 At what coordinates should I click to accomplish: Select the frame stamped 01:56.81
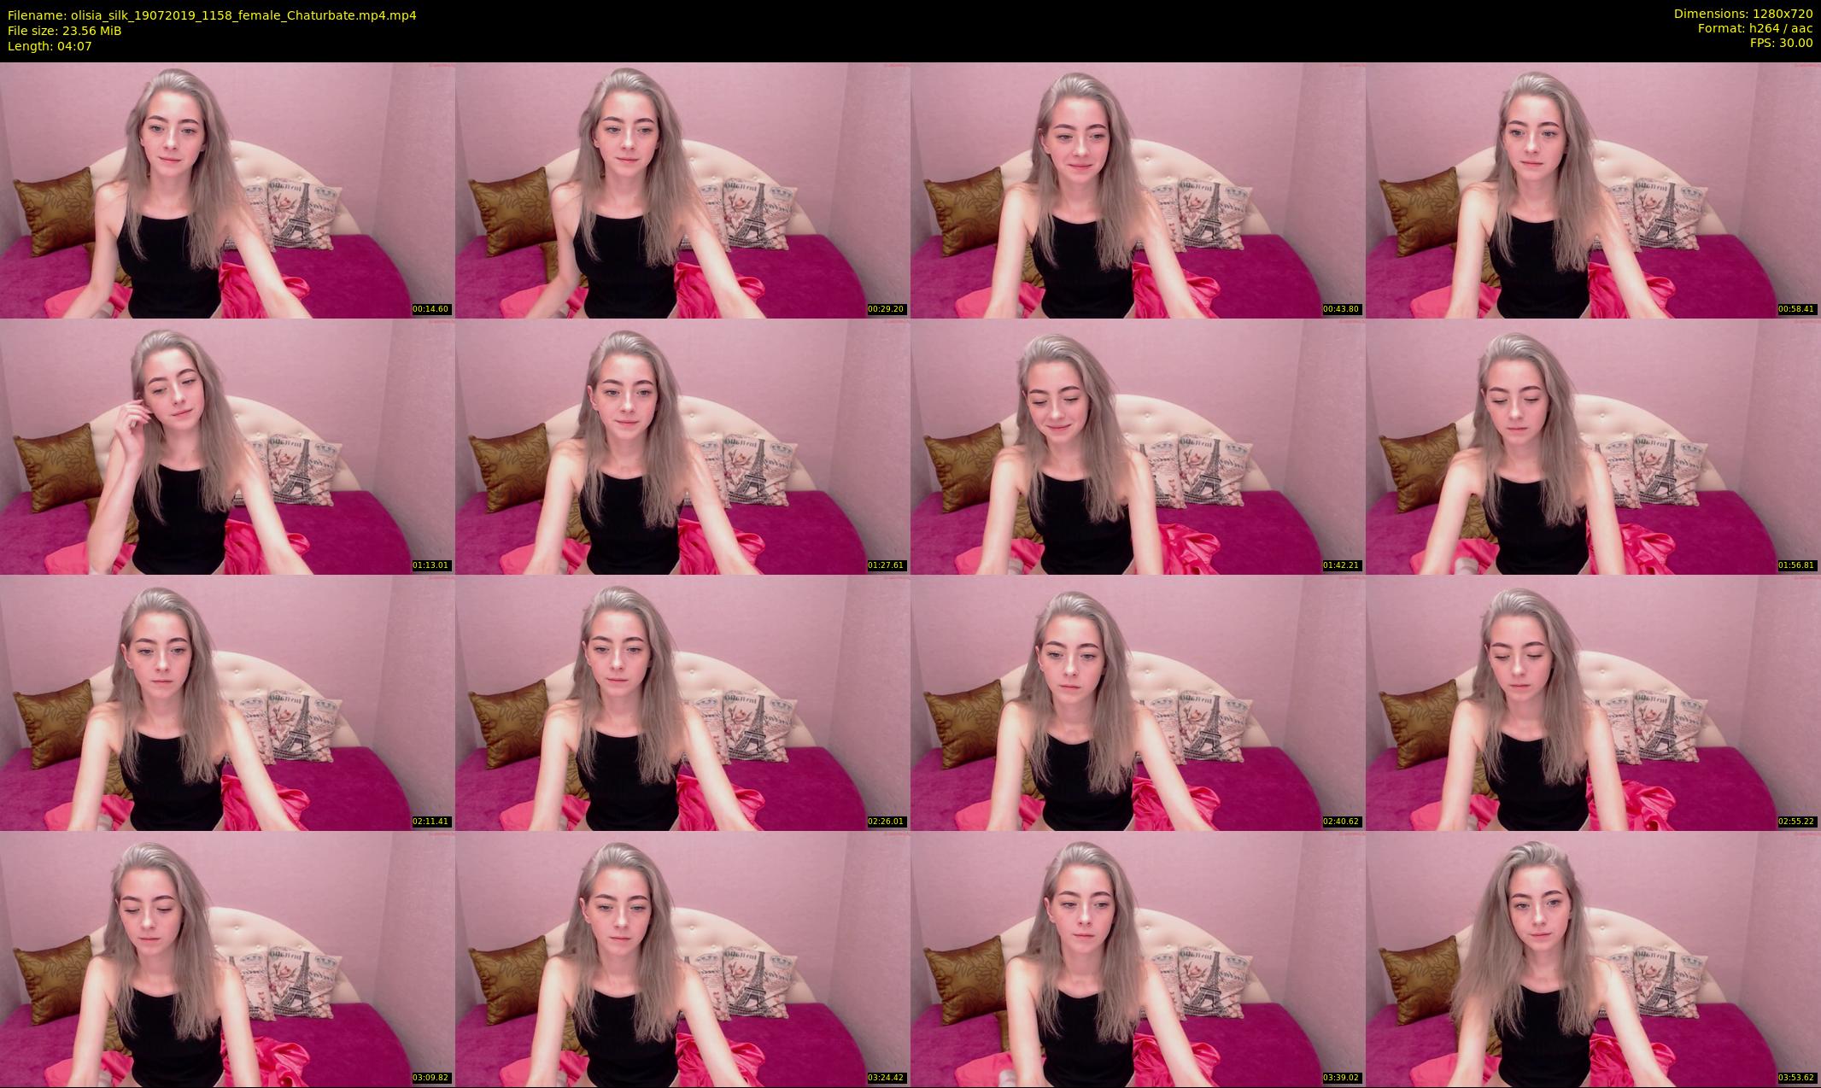point(1593,446)
